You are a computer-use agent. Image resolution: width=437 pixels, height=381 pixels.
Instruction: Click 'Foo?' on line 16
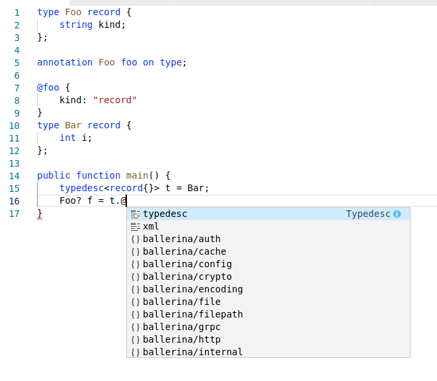pyautogui.click(x=71, y=200)
